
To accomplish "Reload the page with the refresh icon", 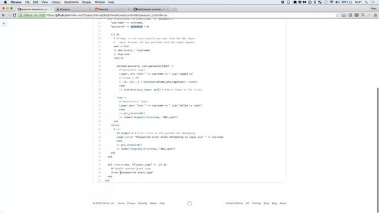I will coord(14,15).
